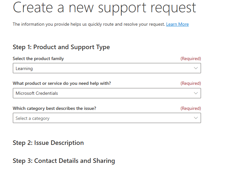The image size is (227, 177).
Task: Click the chevron icon beside Microsoft Credentials
Action: [196, 93]
